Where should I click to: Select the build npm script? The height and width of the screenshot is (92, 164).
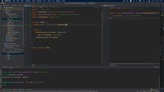tap(9, 55)
